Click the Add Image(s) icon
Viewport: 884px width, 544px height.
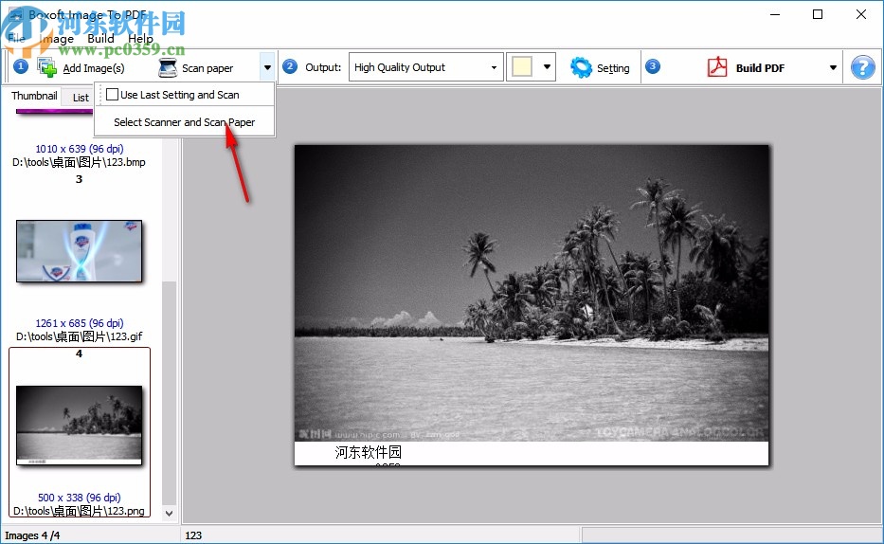pyautogui.click(x=46, y=67)
